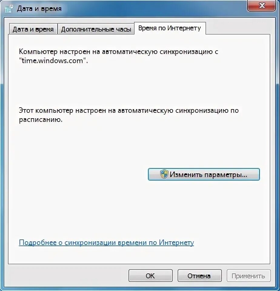280x291 pixels.
Task: Confirm the dialog with OK
Action: coord(151,276)
